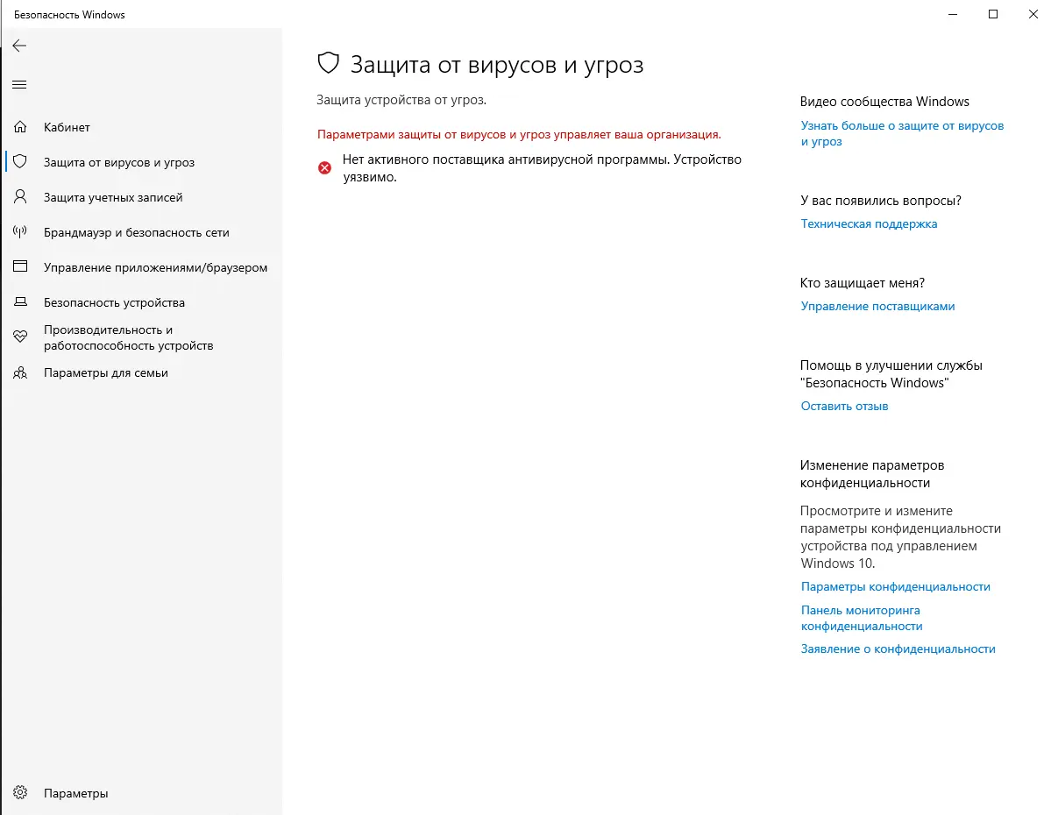
Task: Click the firewall network signal icon
Action: (x=20, y=232)
